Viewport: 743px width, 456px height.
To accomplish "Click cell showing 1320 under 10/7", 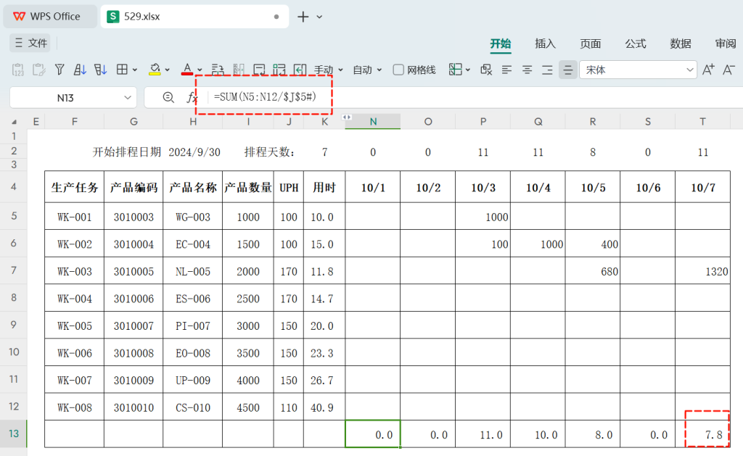I will click(x=702, y=271).
